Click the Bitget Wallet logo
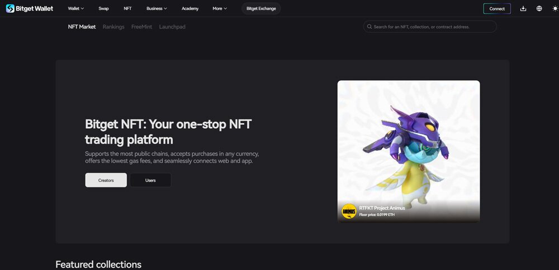The width and height of the screenshot is (559, 270). [30, 8]
